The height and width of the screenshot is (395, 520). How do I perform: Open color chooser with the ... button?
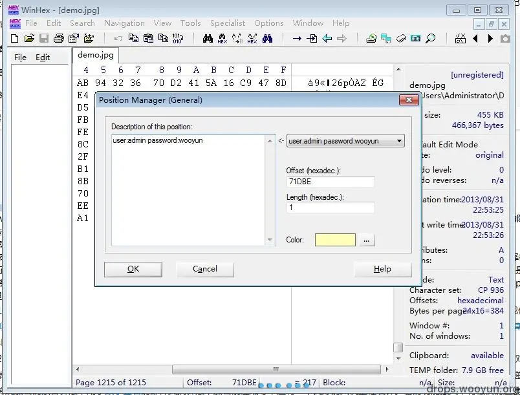click(x=366, y=240)
